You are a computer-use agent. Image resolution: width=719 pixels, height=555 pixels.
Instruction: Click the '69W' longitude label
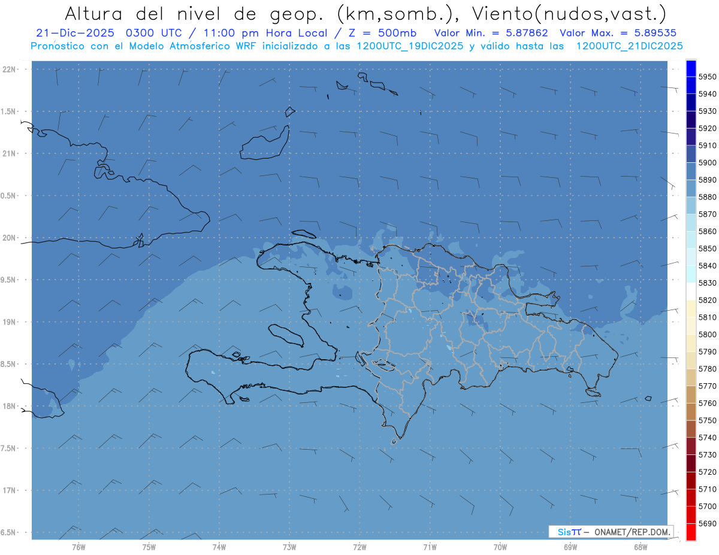[570, 547]
